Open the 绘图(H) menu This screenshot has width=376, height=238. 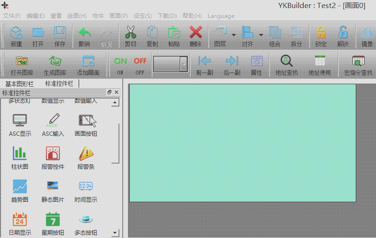click(76, 16)
